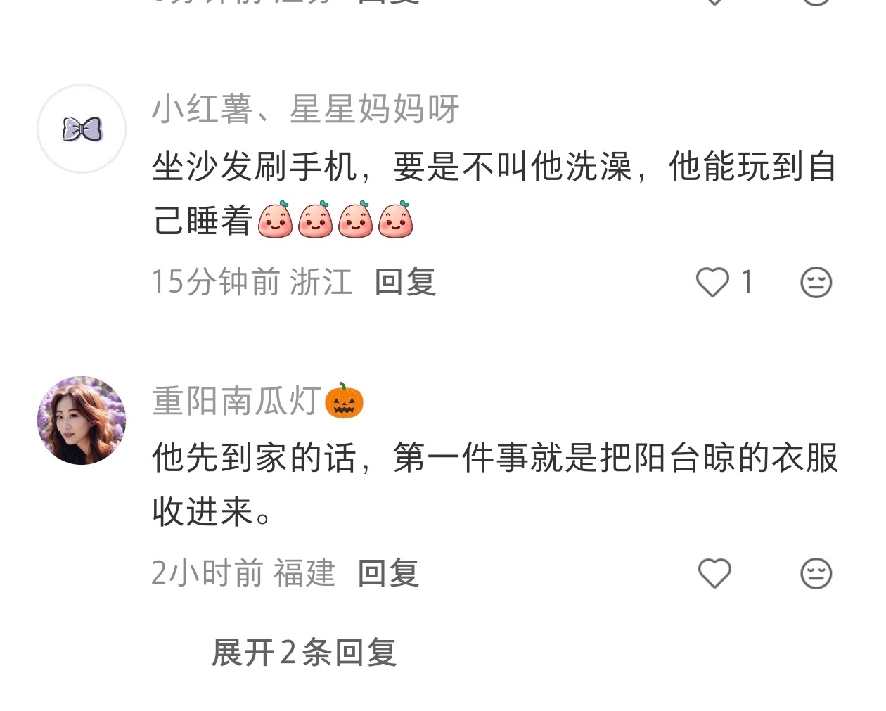Image resolution: width=886 pixels, height=711 pixels.
Task: Like the comment by 小红薯、星星妈妈呀
Action: [x=712, y=283]
